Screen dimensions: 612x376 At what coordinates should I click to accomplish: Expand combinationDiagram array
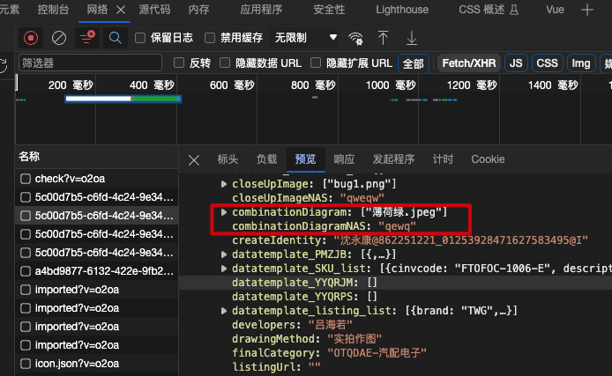tap(224, 212)
